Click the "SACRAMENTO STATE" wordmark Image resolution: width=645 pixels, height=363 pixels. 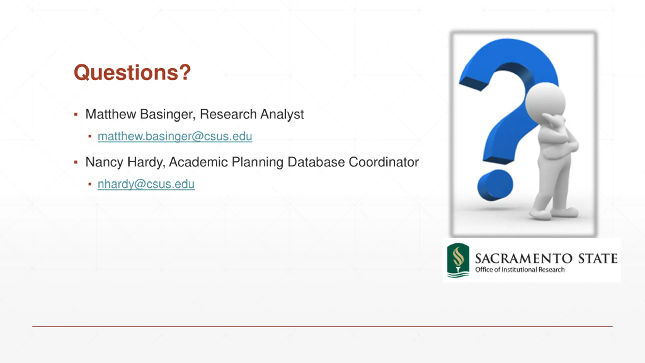point(546,259)
